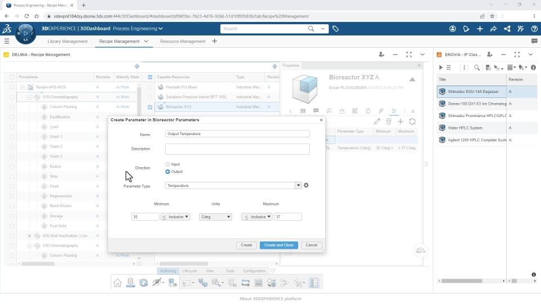541x304 pixels.
Task: Toggle the Procedures header select-all checkbox
Action: 12,77
